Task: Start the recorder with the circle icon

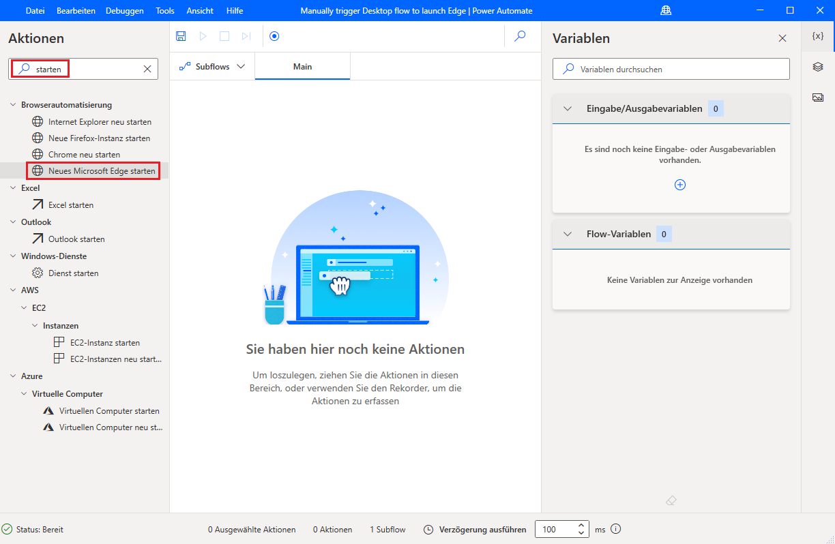Action: point(274,36)
